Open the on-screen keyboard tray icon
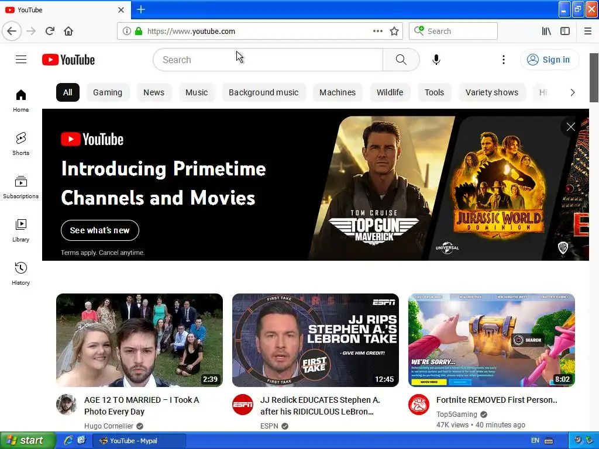Viewport: 599px width, 449px height. tap(549, 441)
